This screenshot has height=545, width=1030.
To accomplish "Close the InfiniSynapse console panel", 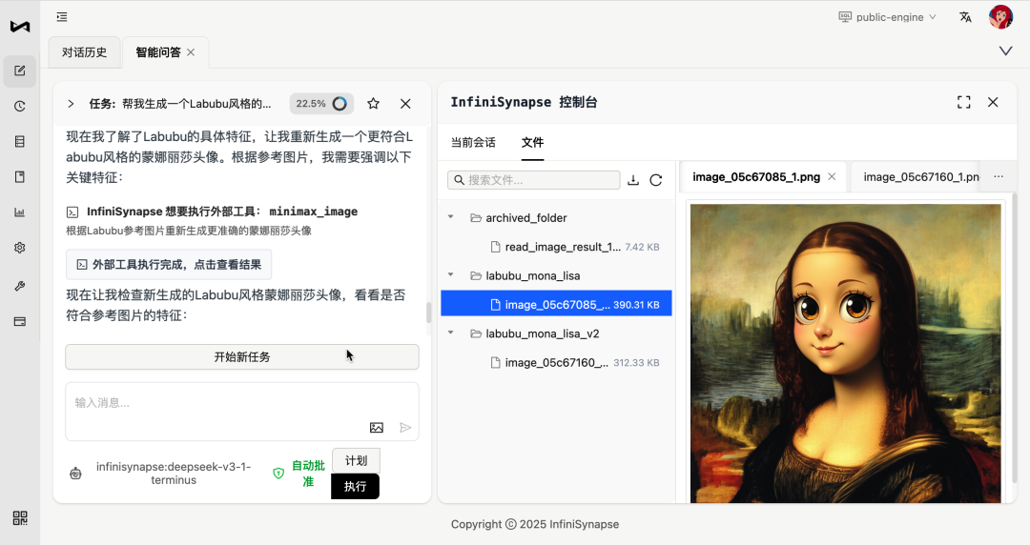I will (x=993, y=102).
